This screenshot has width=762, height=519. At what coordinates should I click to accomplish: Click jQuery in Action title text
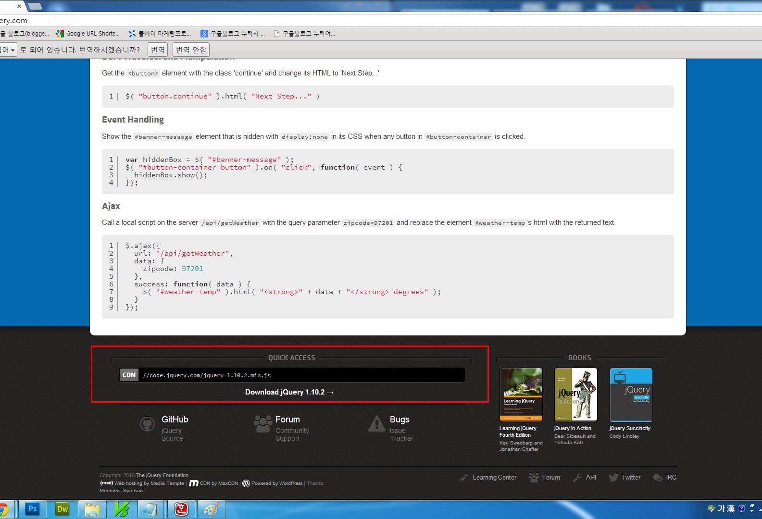tap(573, 428)
